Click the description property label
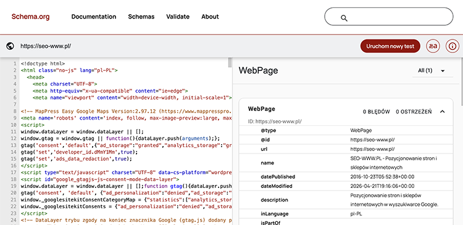The image size is (463, 225). pos(274,200)
